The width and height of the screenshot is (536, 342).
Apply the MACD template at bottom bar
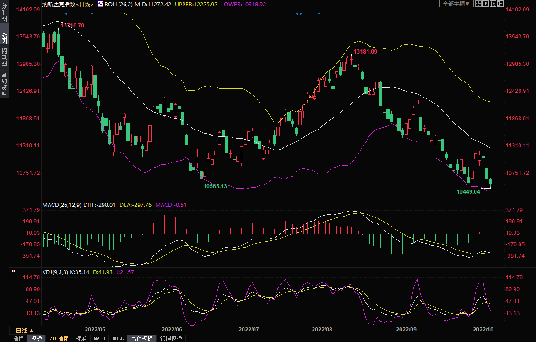click(99, 339)
